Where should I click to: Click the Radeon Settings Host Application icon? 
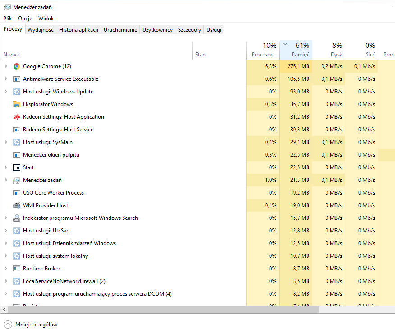[17, 117]
